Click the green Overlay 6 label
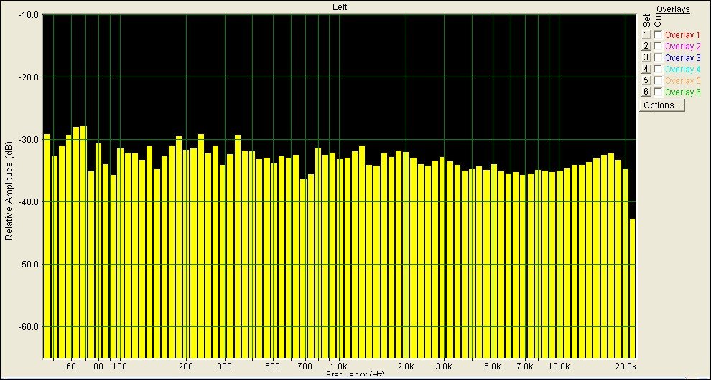Image resolution: width=711 pixels, height=380 pixels. [682, 92]
